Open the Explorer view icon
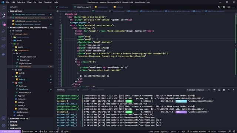This screenshot has height=133, width=237. click(3, 16)
